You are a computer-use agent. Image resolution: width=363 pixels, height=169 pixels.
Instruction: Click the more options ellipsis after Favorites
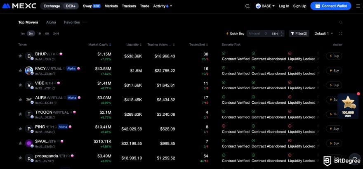click(86, 22)
